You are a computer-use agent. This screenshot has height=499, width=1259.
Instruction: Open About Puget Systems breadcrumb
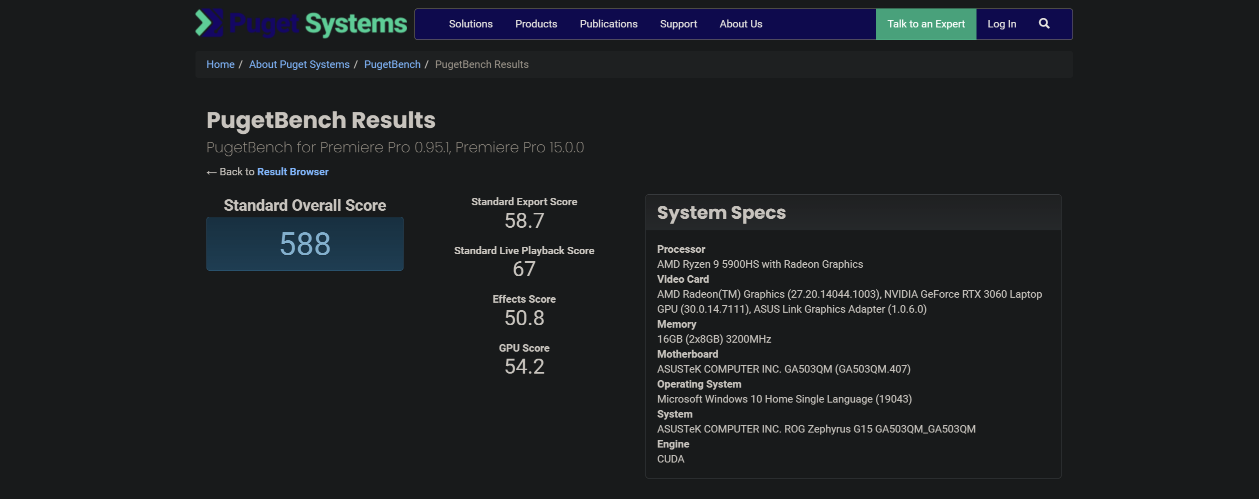click(299, 64)
